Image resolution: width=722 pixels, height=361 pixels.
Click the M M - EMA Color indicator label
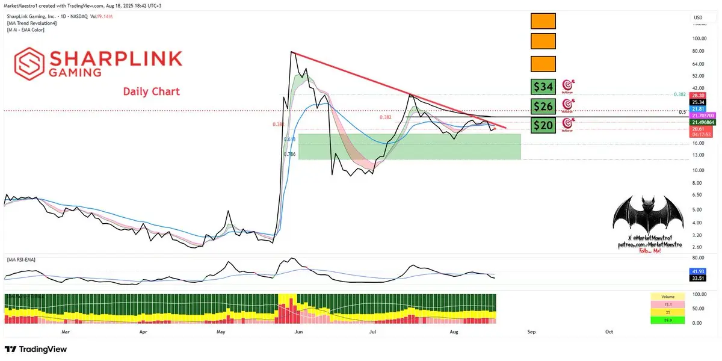pos(26,29)
